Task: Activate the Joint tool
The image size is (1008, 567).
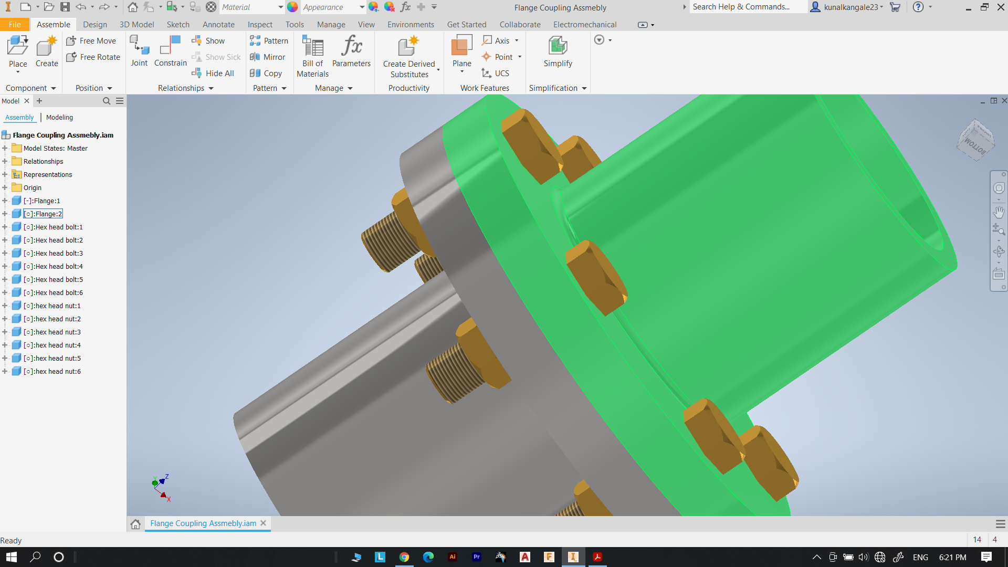Action: click(x=139, y=51)
